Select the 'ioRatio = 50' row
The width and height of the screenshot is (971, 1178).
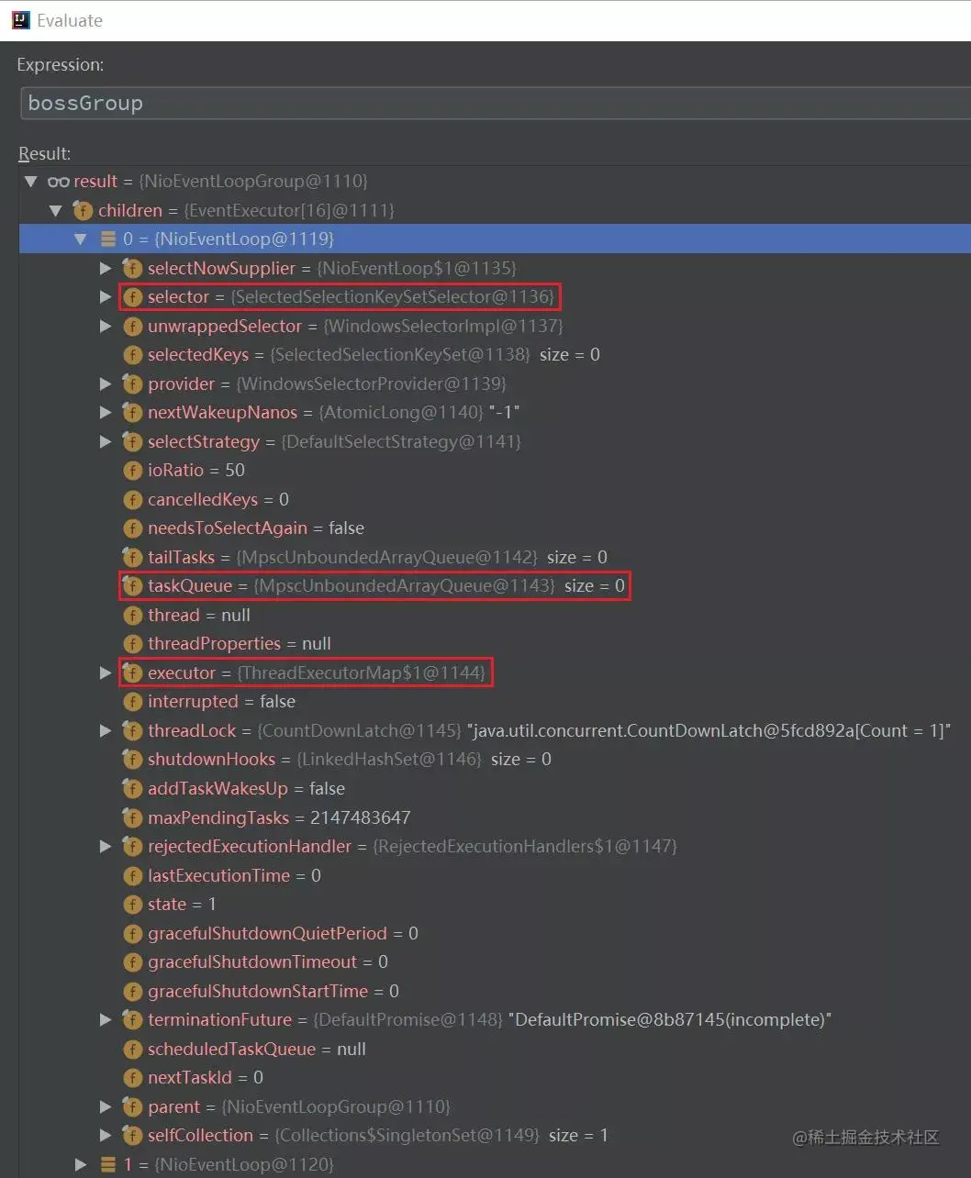(x=196, y=471)
